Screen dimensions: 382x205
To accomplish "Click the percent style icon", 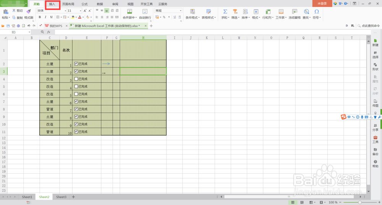I will (x=164, y=17).
